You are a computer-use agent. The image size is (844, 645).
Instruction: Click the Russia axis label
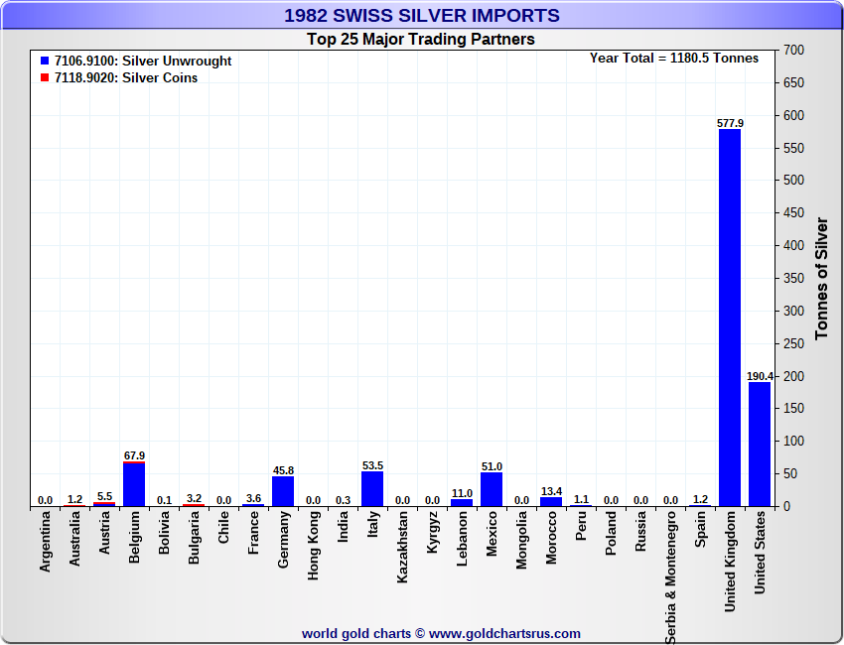[x=640, y=532]
